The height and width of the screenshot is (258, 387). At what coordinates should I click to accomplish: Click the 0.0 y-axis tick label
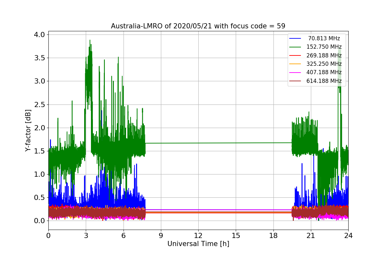pos(39,221)
